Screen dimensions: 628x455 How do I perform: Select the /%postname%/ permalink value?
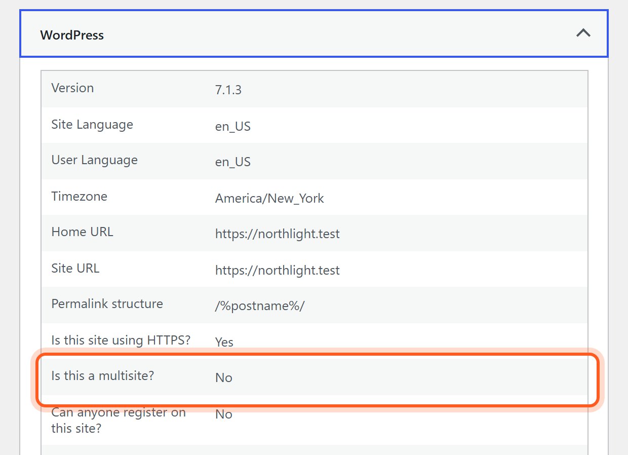coord(260,306)
